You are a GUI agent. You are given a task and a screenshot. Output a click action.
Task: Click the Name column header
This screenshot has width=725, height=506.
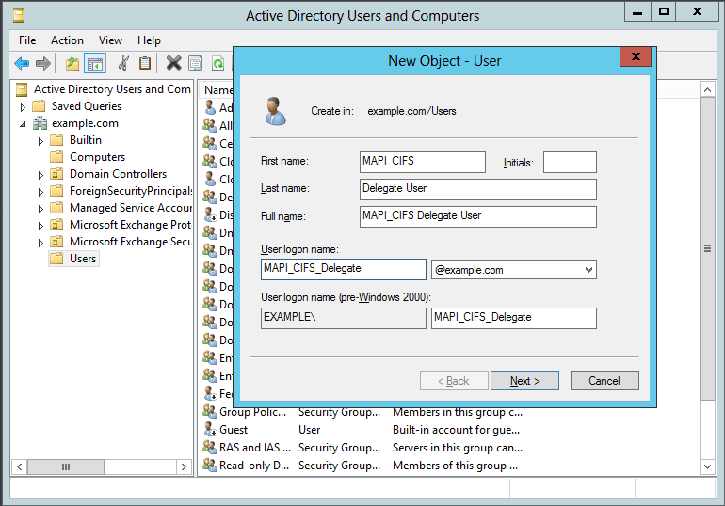tap(217, 90)
